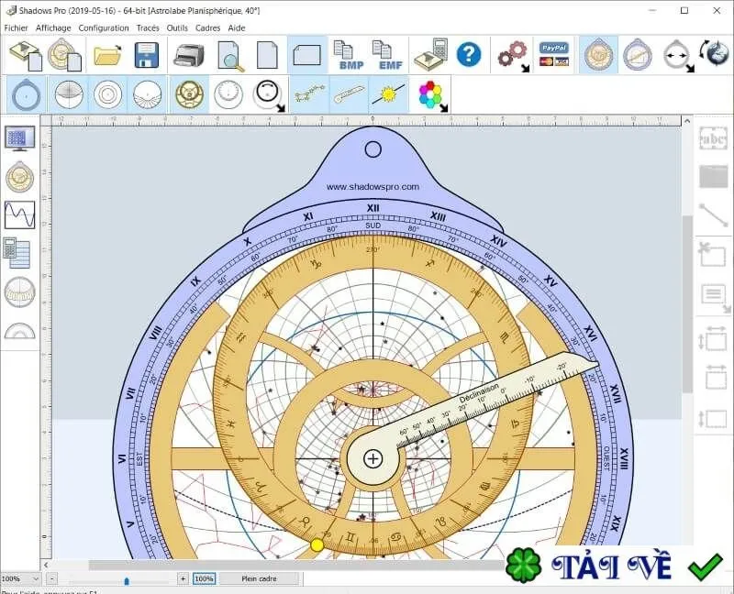Screen dimensions: 734x594
Task: Open file with the yellow folder icon
Action: tap(107, 55)
